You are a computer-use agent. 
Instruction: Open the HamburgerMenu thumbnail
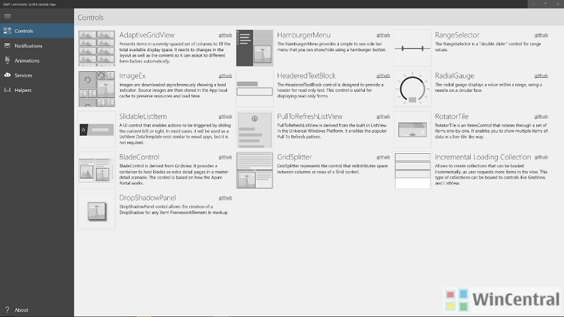[x=254, y=48]
